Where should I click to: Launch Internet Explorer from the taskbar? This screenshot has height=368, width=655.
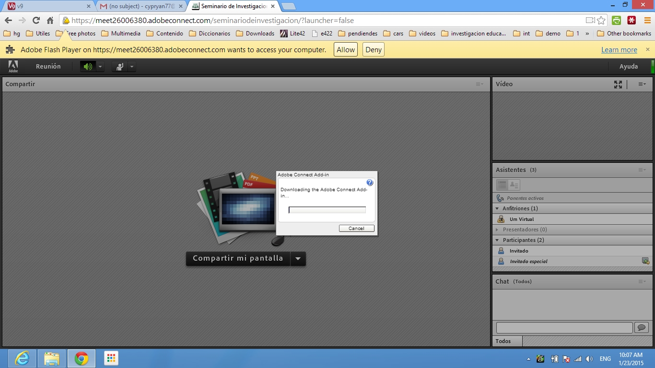click(22, 358)
